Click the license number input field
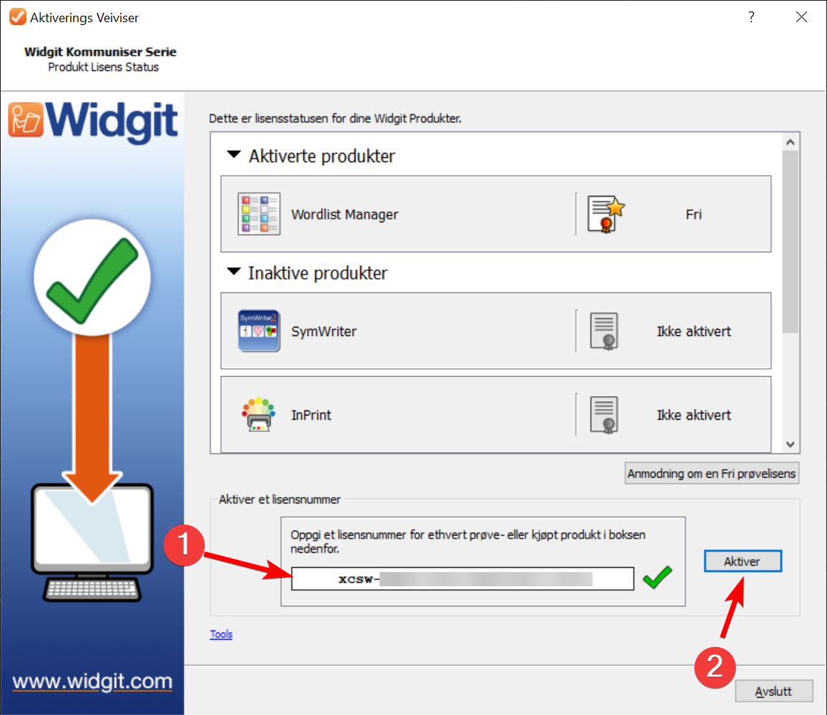 tap(462, 579)
